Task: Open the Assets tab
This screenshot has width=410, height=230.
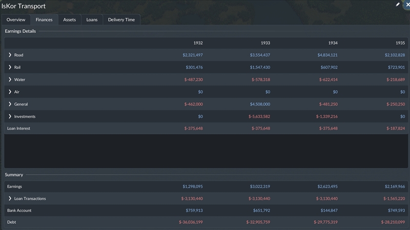Action: point(69,19)
